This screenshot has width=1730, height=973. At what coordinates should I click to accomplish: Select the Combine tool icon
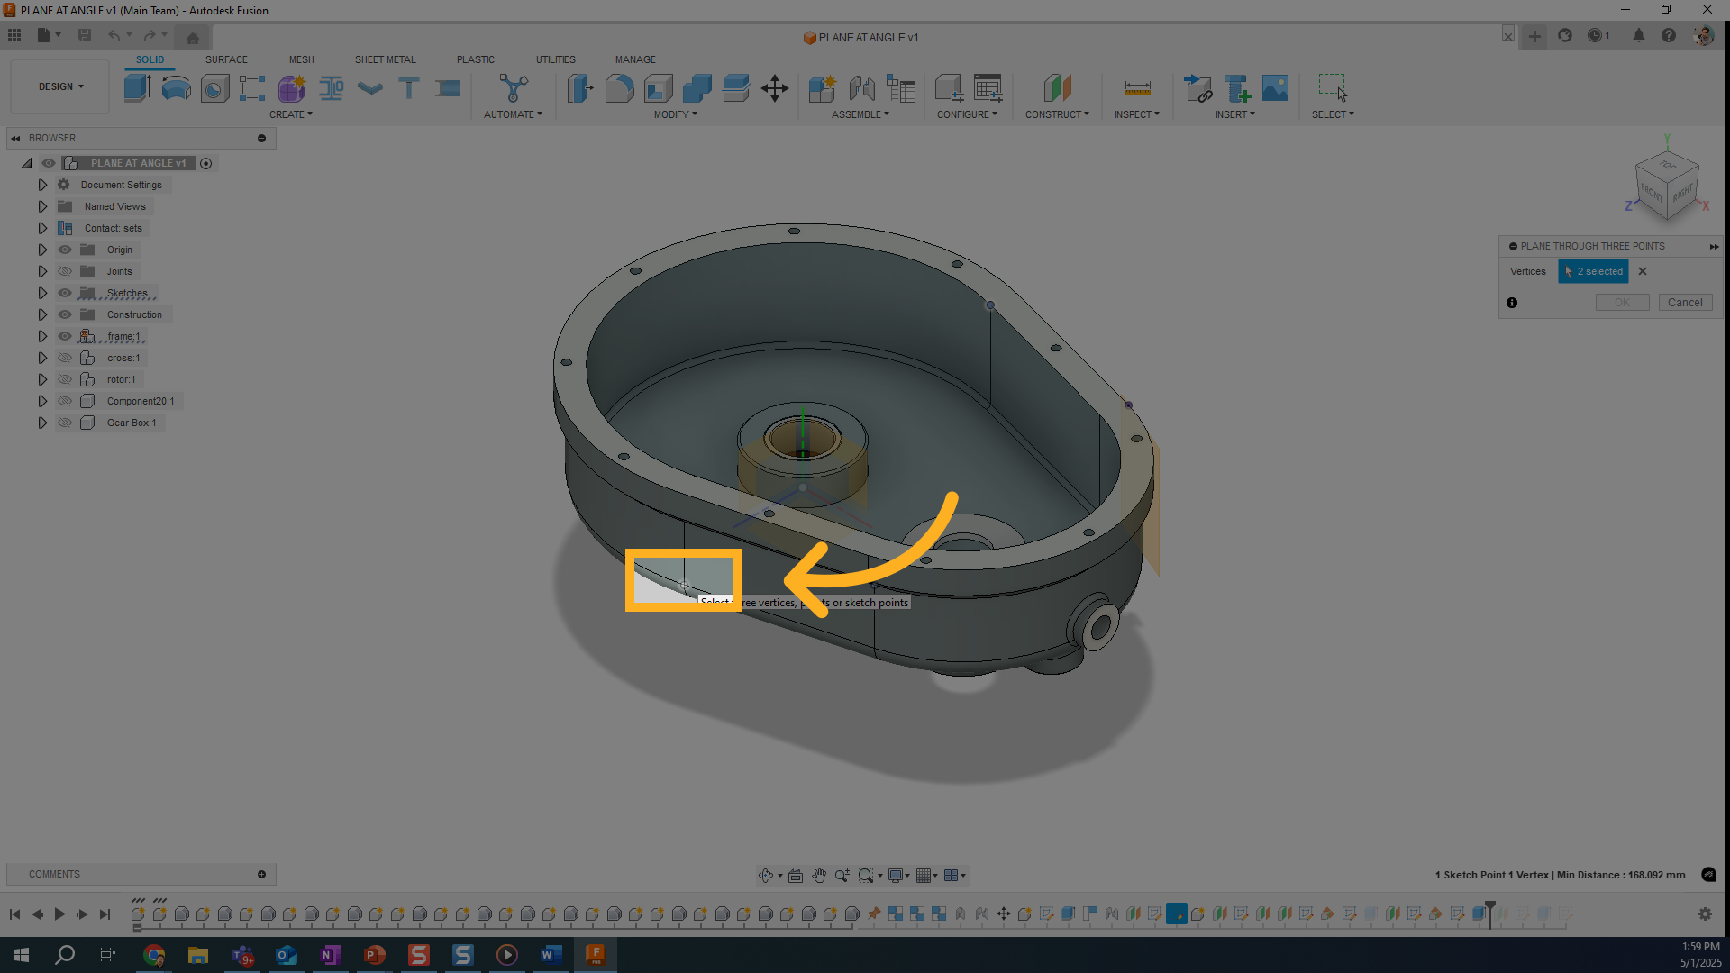click(x=697, y=88)
